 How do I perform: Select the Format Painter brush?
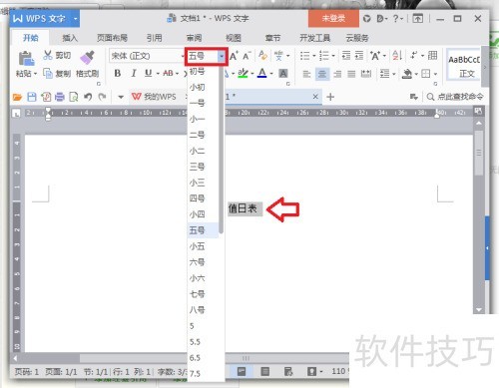[87, 57]
